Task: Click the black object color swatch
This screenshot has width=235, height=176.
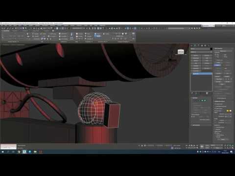Action: click(x=211, y=49)
